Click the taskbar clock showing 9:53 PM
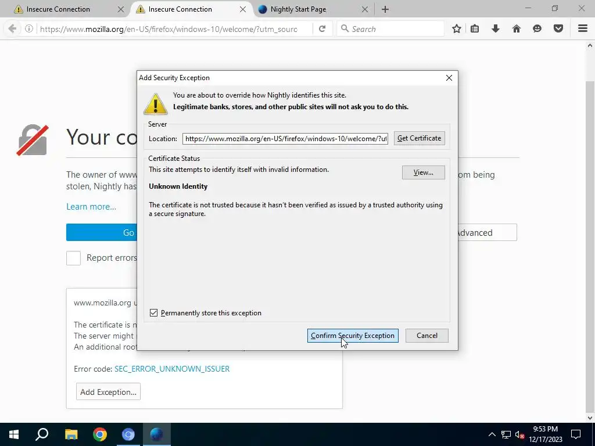The image size is (595, 446). [545, 434]
